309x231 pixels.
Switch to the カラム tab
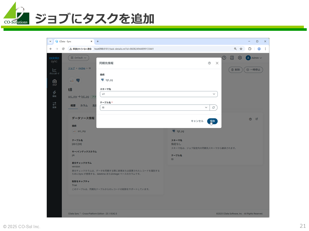click(x=84, y=106)
